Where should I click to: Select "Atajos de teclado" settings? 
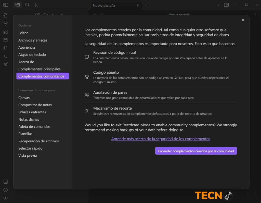point(32,55)
